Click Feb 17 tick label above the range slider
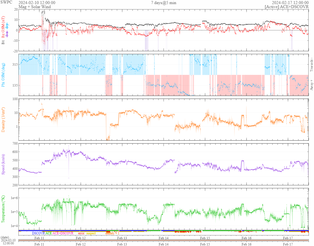Image resolution: width=314 pixels, height=246 pixels. pos(288,238)
